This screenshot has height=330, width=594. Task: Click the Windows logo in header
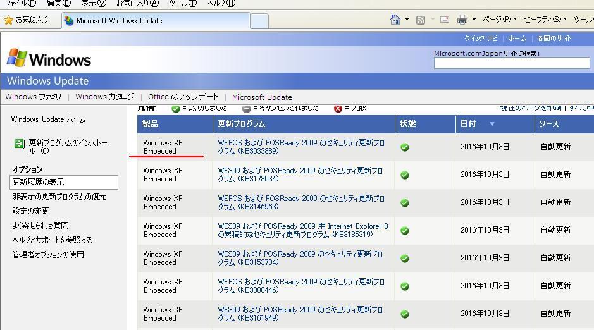(49, 59)
